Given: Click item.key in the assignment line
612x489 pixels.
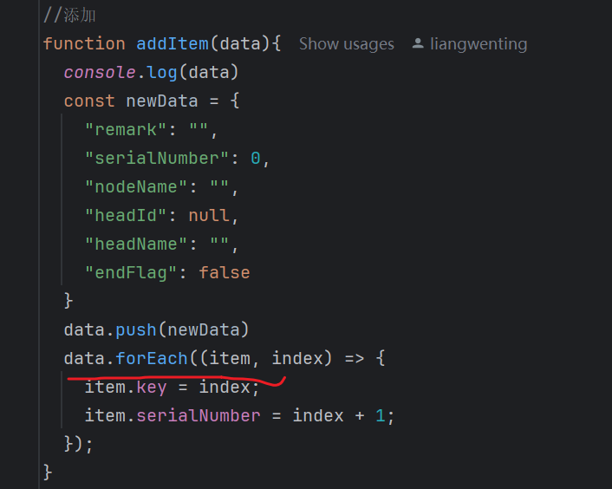Looking at the screenshot, I should tap(126, 388).
